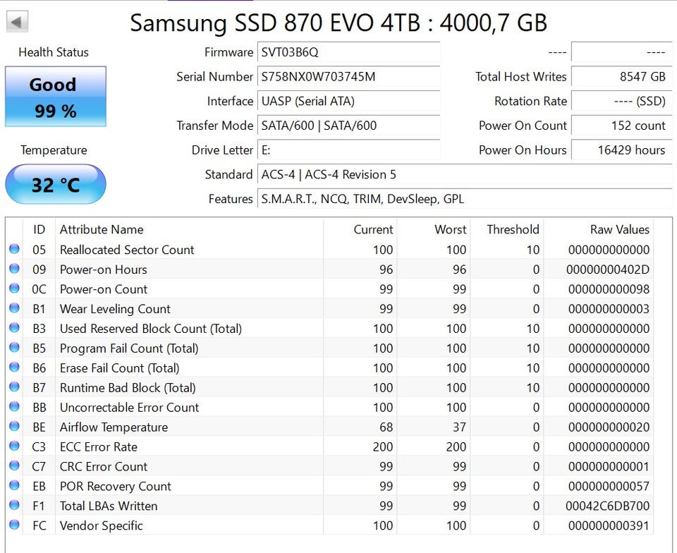Screen dimensions: 677x553
Task: Click the Transfer Mode field SATA/600
Action: (x=348, y=126)
